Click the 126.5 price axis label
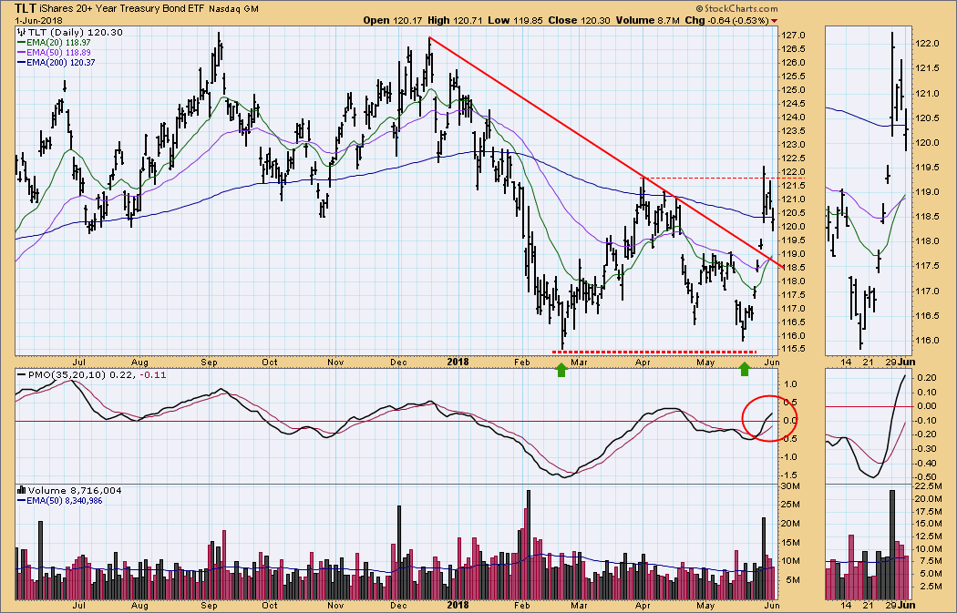The height and width of the screenshot is (613, 957). (793, 49)
